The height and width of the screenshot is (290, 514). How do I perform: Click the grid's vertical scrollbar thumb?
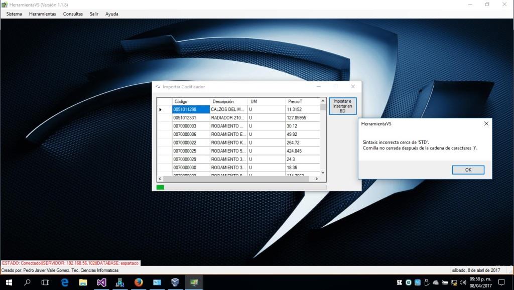click(x=323, y=107)
